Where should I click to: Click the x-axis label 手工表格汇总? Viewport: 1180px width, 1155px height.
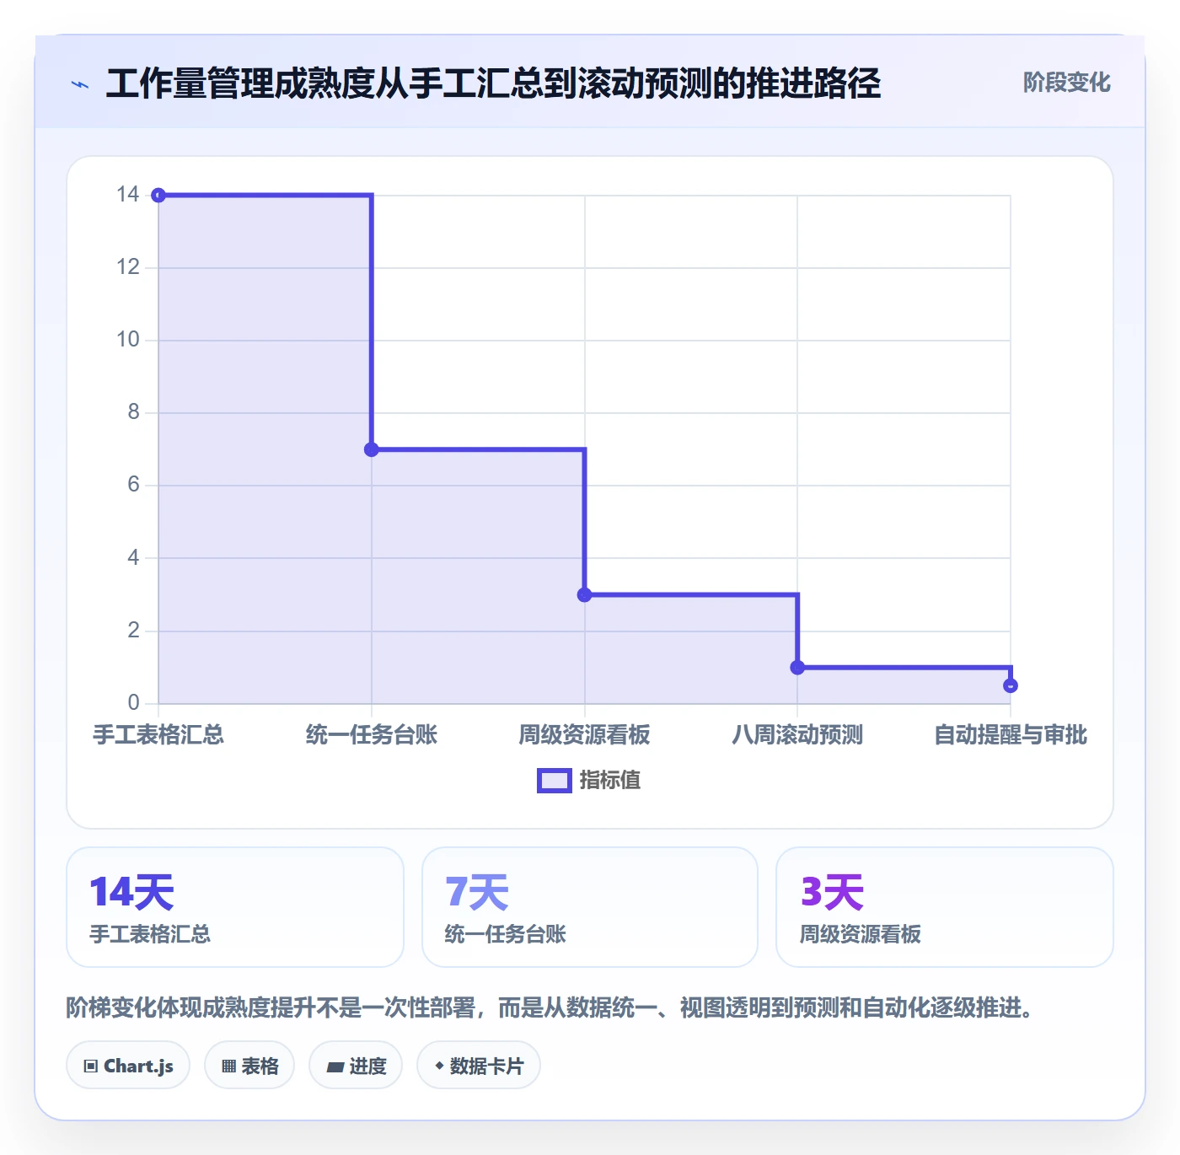(158, 735)
